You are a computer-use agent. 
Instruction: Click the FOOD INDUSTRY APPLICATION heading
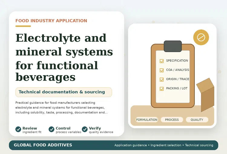(51, 21)
